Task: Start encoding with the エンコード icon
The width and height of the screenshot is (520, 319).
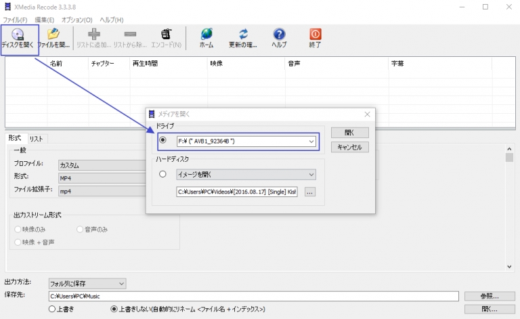Action: click(166, 34)
